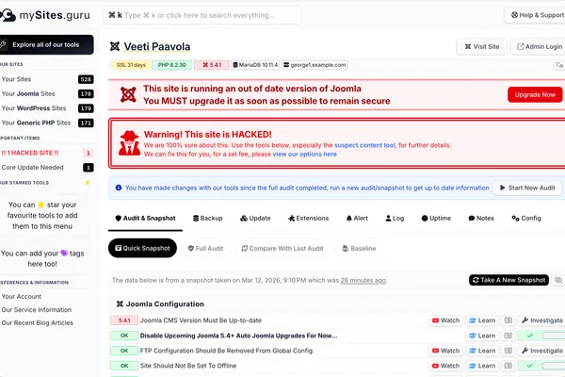Click Explore all of our tools
Screen dimensions: 565x377
click(x=46, y=44)
